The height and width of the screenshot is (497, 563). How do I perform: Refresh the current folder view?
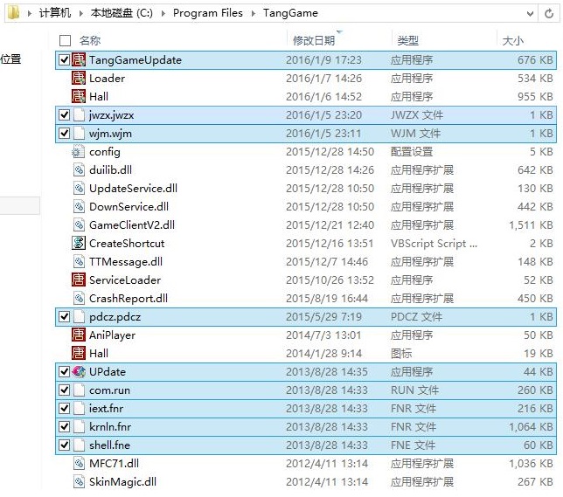click(x=551, y=13)
